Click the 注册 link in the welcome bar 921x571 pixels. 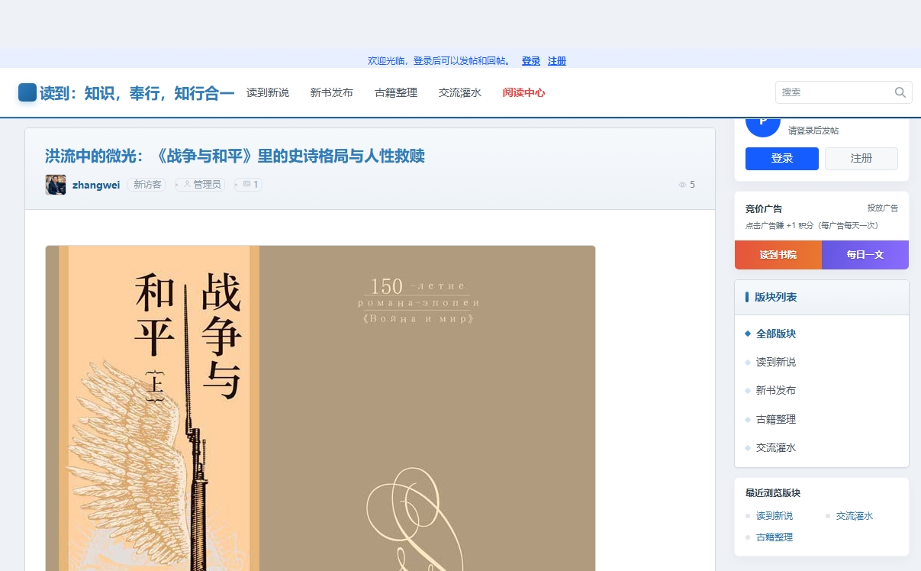pyautogui.click(x=557, y=61)
